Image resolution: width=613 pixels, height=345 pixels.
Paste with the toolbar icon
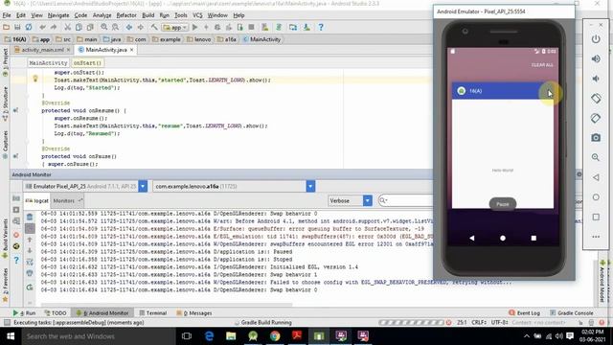tap(90, 28)
